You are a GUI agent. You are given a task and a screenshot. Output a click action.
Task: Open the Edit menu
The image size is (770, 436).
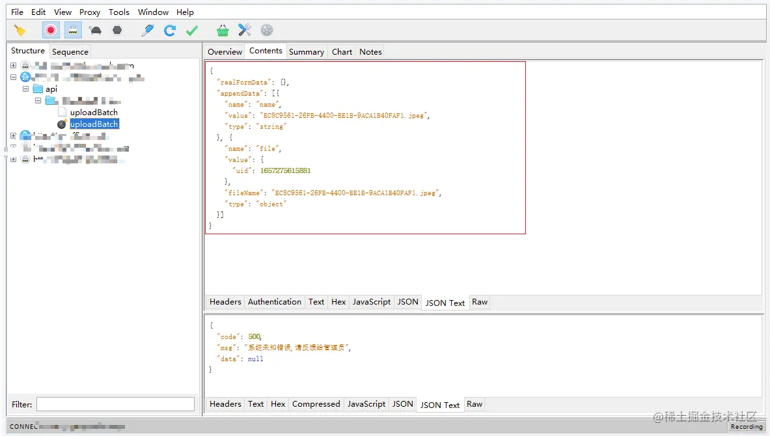38,12
